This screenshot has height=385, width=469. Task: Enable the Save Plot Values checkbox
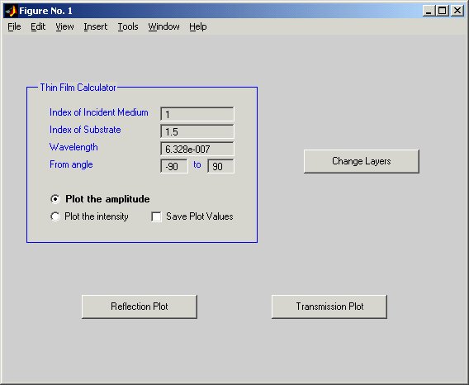[x=156, y=216]
